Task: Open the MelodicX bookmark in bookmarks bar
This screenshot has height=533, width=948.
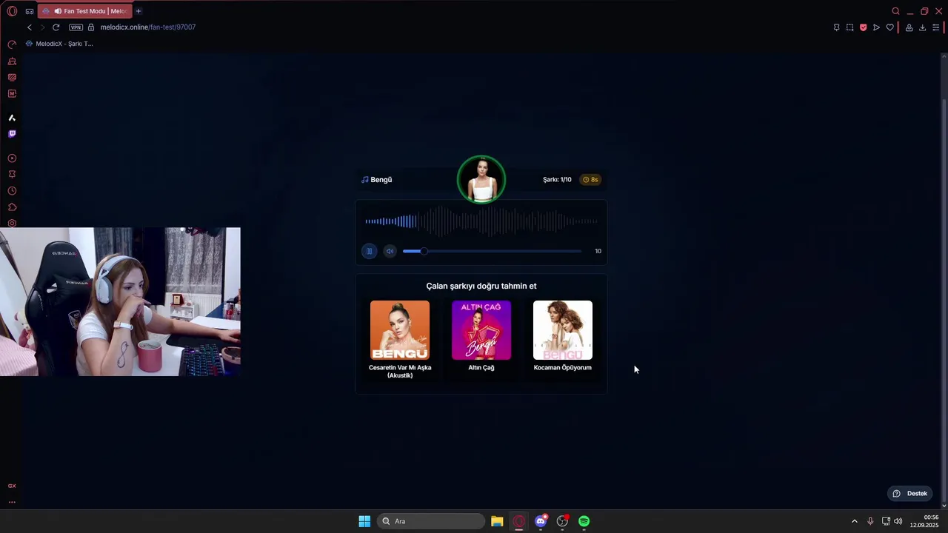Action: point(59,44)
